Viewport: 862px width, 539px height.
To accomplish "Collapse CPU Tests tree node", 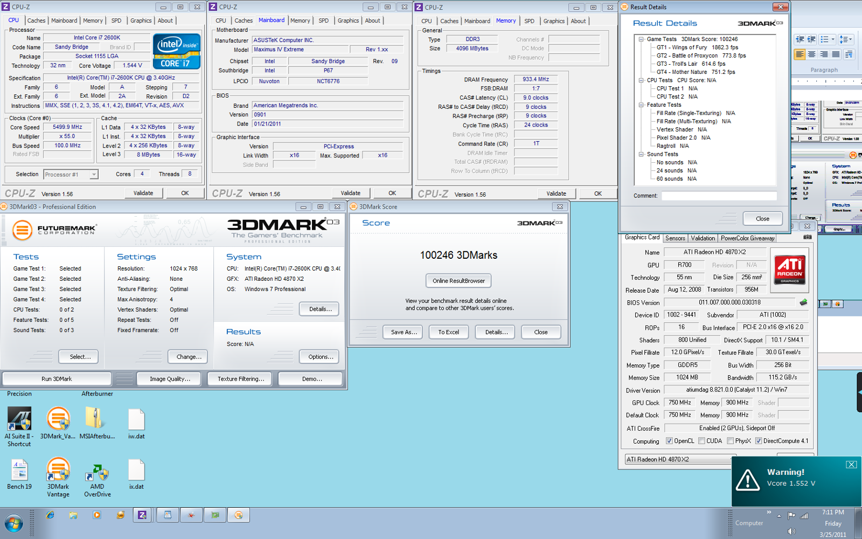I will [x=641, y=80].
